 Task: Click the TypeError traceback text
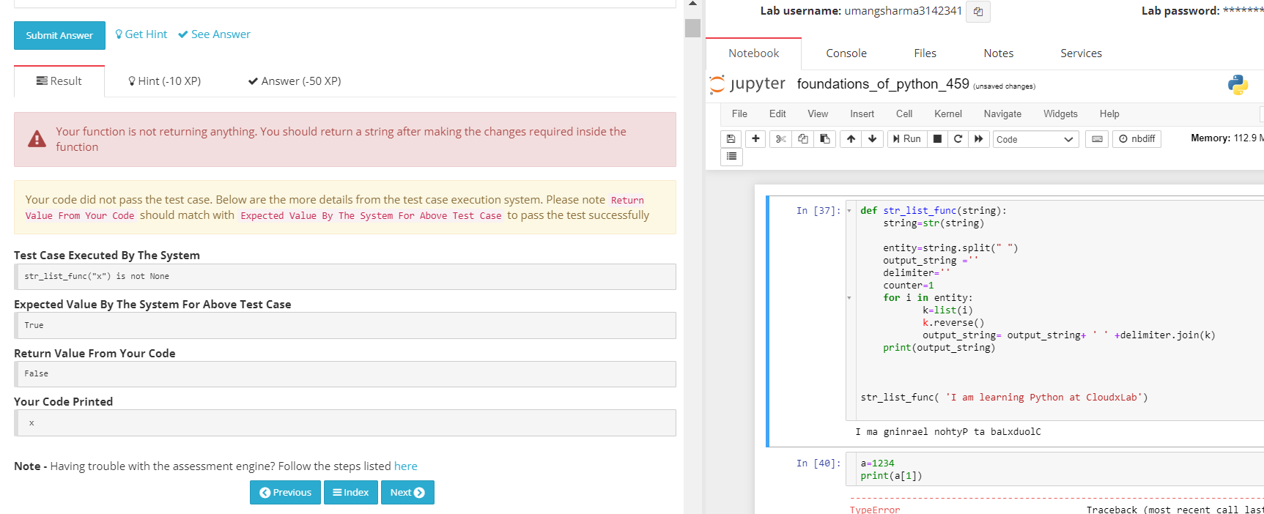tap(875, 510)
